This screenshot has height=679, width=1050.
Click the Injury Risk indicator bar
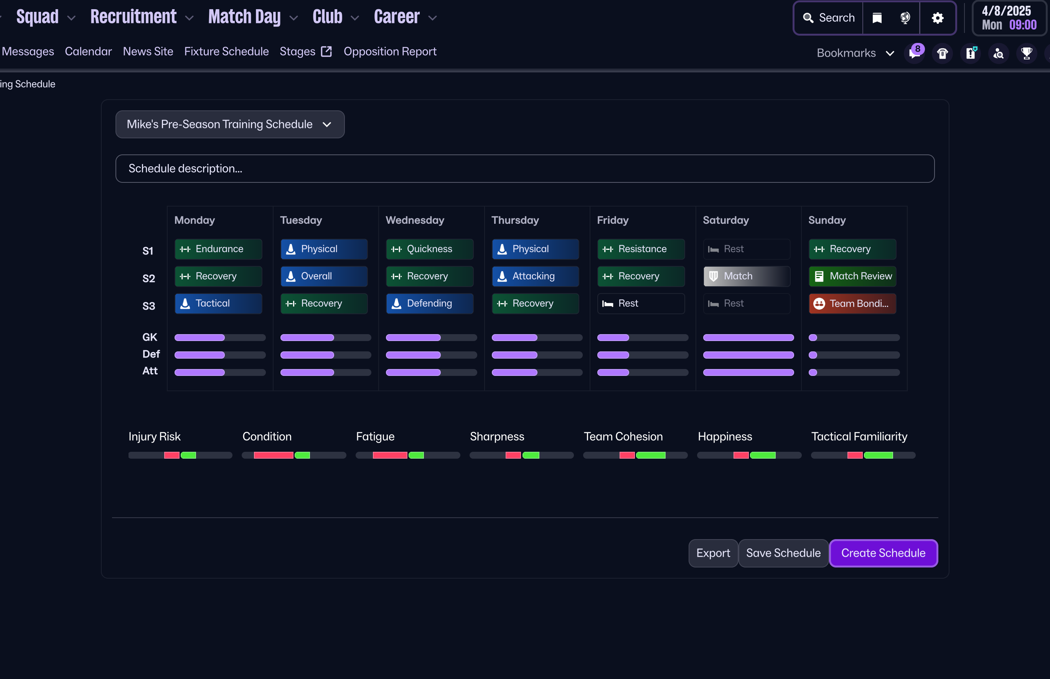coord(180,455)
